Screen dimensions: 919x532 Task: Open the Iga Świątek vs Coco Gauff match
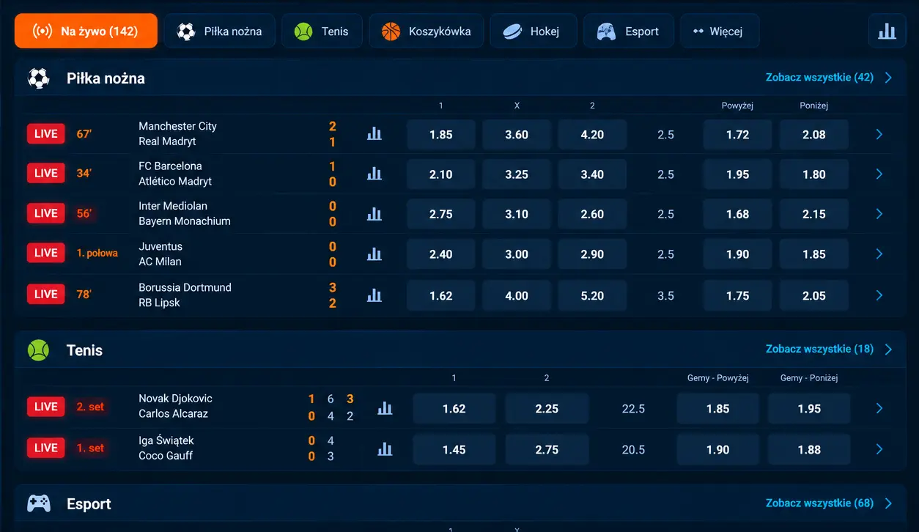tap(166, 448)
